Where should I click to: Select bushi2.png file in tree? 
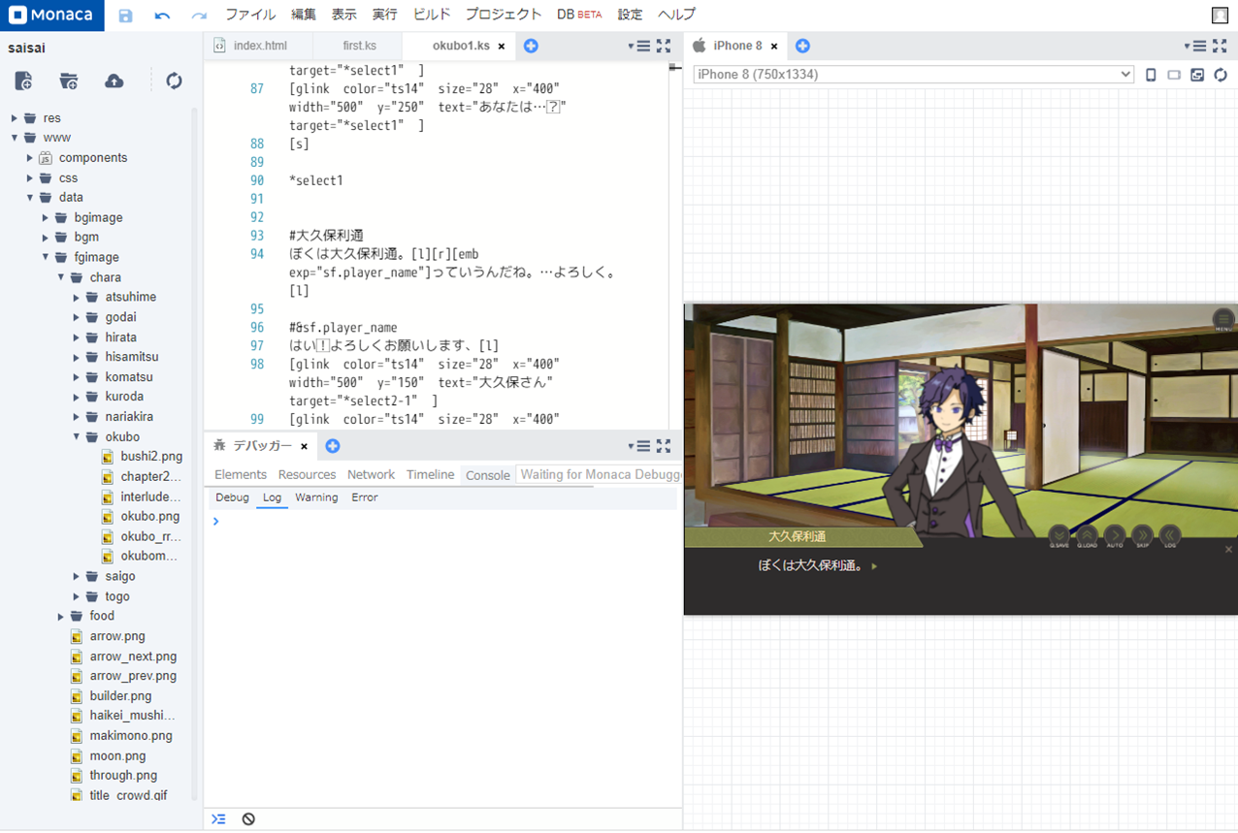point(151,456)
